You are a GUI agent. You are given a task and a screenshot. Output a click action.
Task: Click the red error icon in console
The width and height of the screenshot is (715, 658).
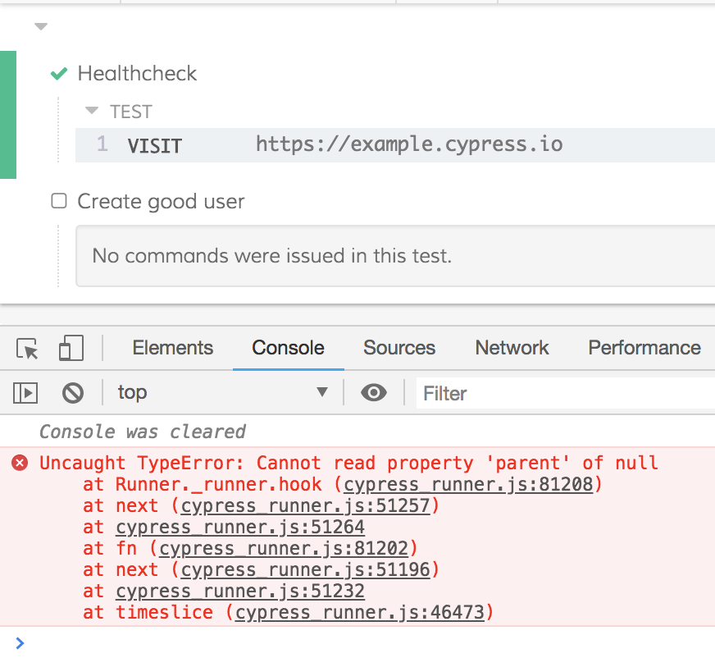click(x=20, y=463)
